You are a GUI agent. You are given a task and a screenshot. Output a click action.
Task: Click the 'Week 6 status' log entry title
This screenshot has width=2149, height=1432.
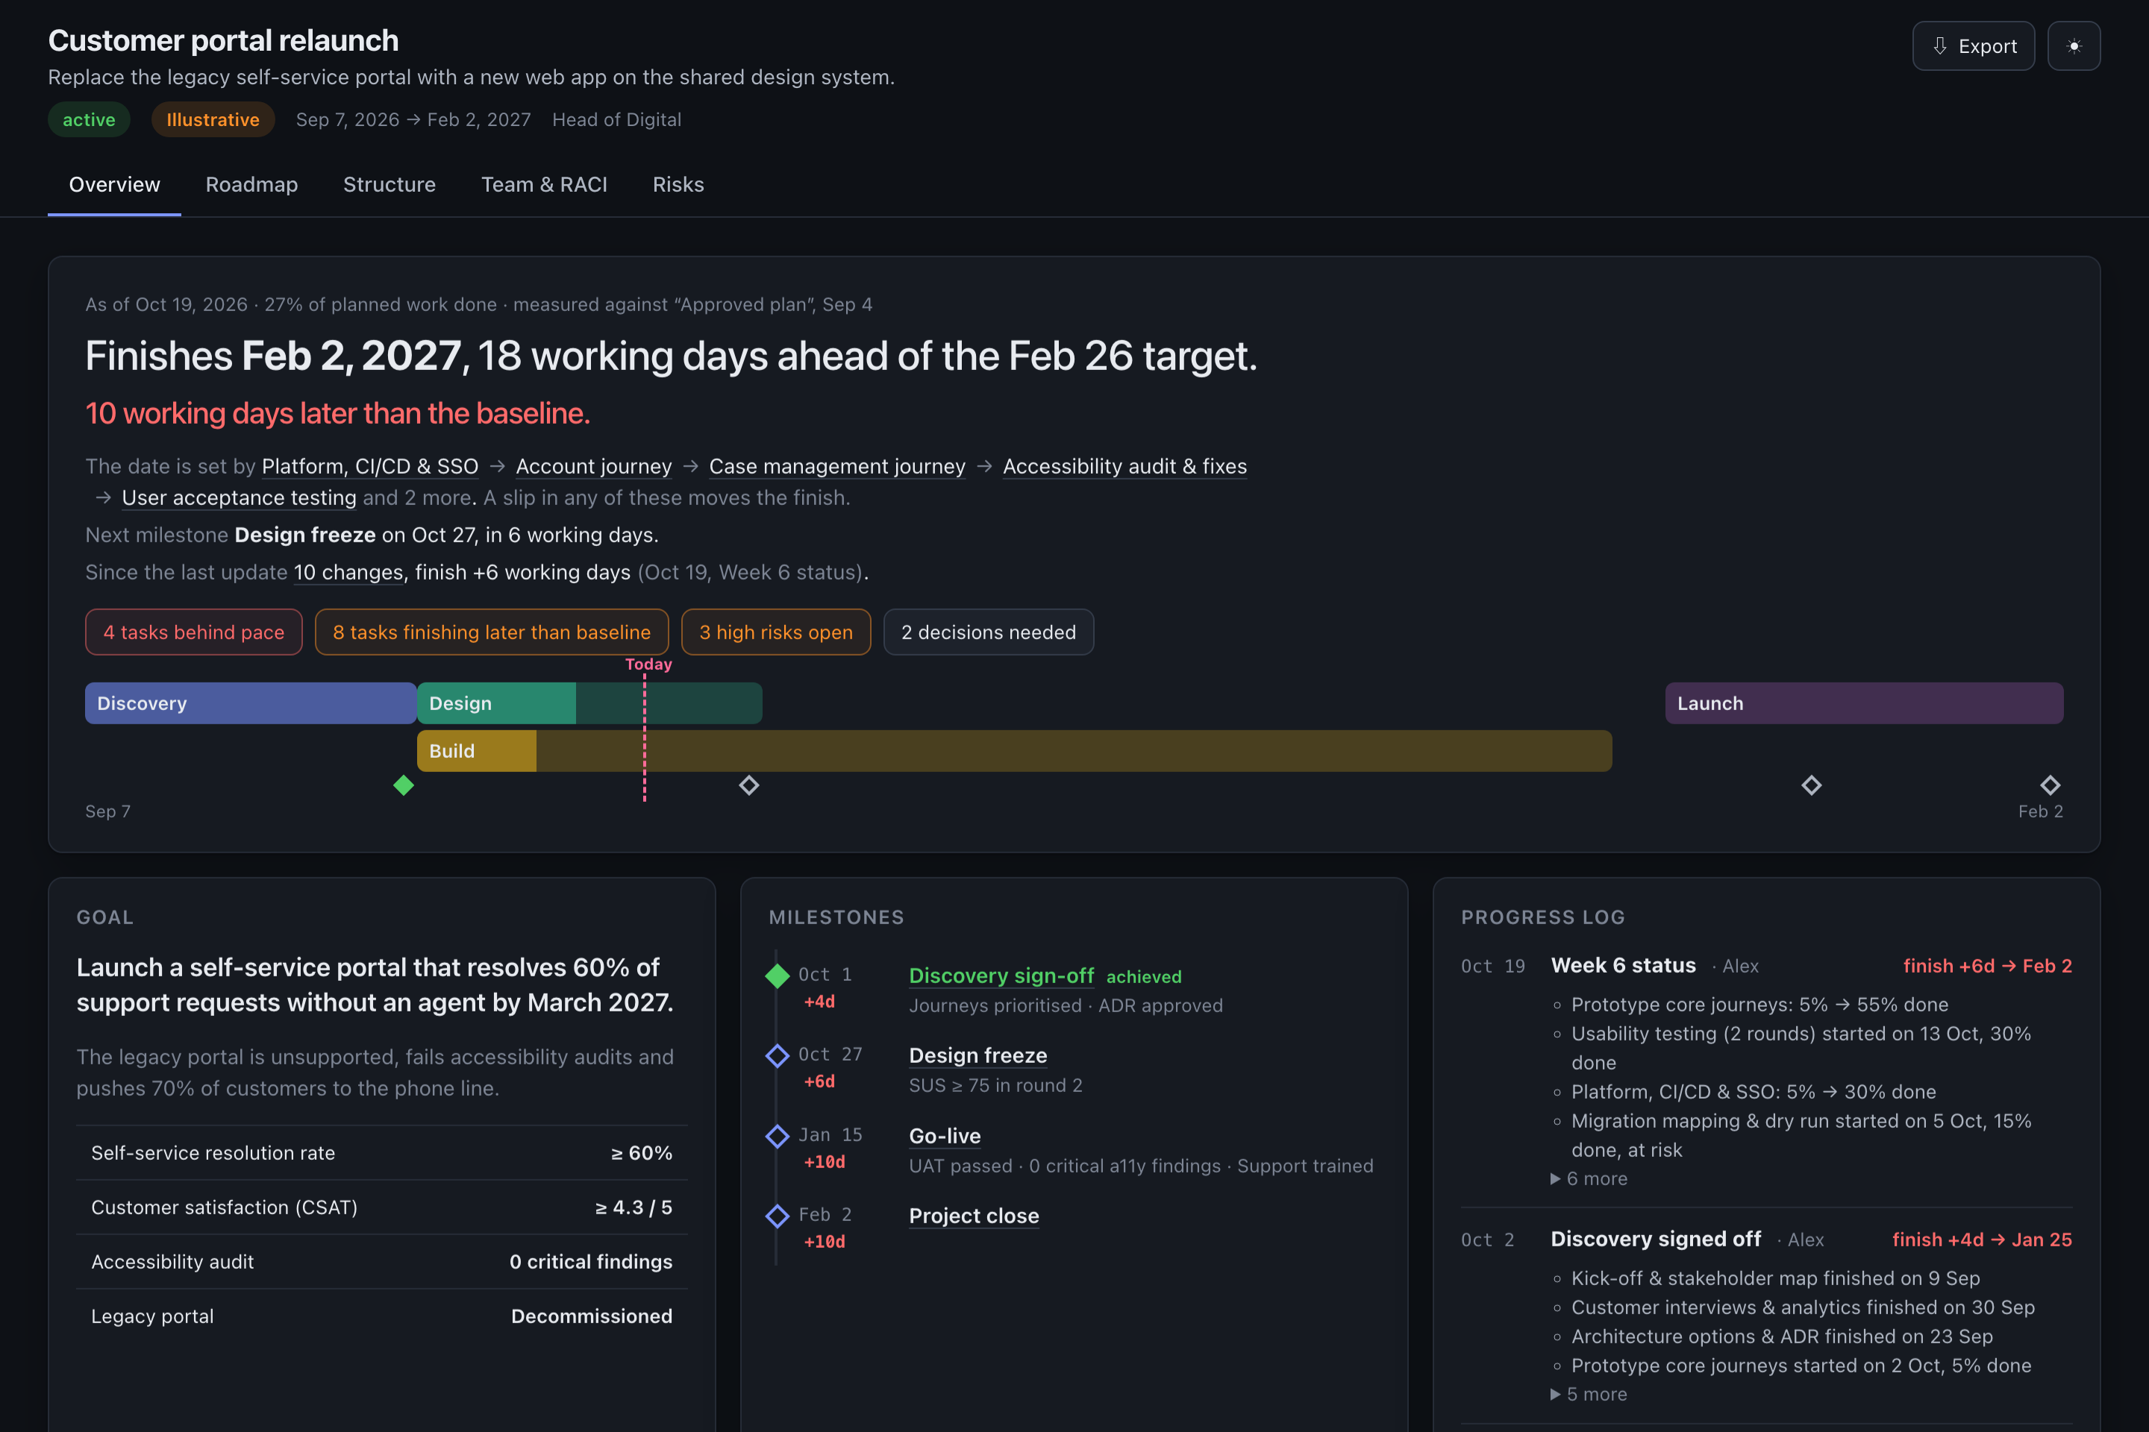pyautogui.click(x=1623, y=965)
